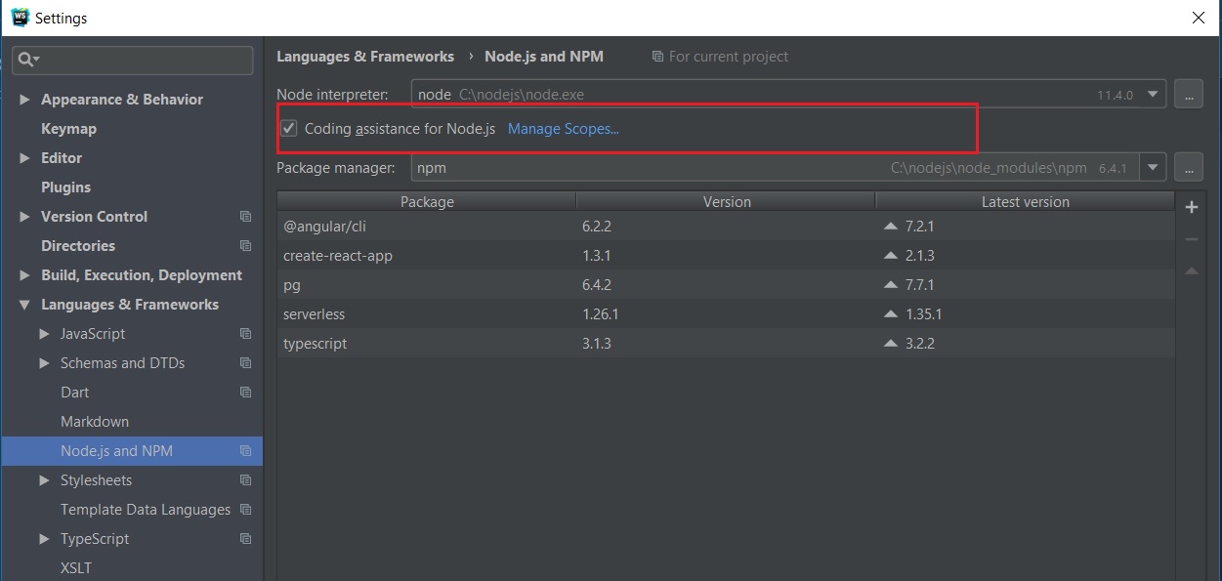This screenshot has width=1222, height=581.
Task: Expand the Appearance & Behavior section
Action: pyautogui.click(x=25, y=100)
